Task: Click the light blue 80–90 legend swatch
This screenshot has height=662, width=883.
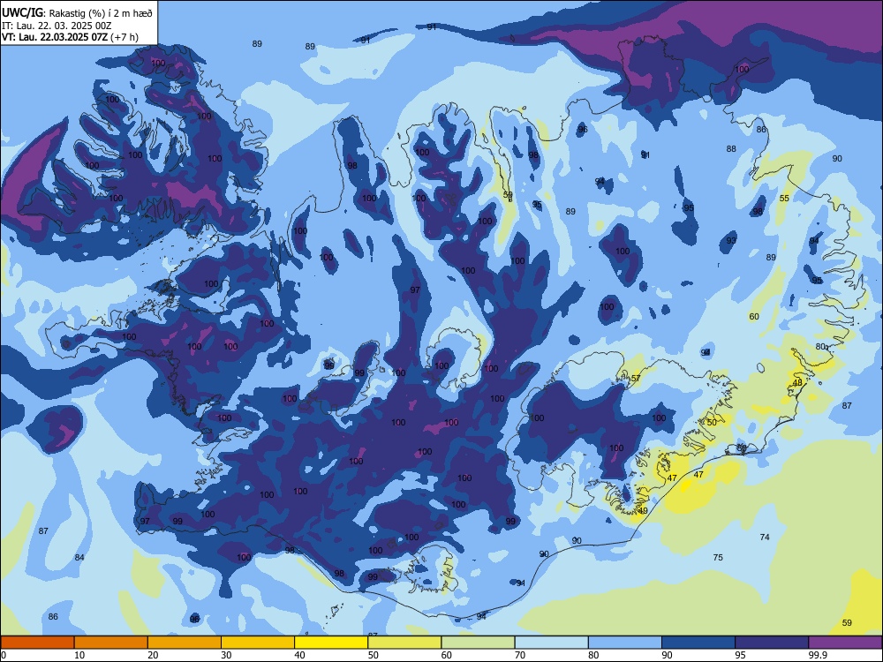Action: (x=624, y=643)
